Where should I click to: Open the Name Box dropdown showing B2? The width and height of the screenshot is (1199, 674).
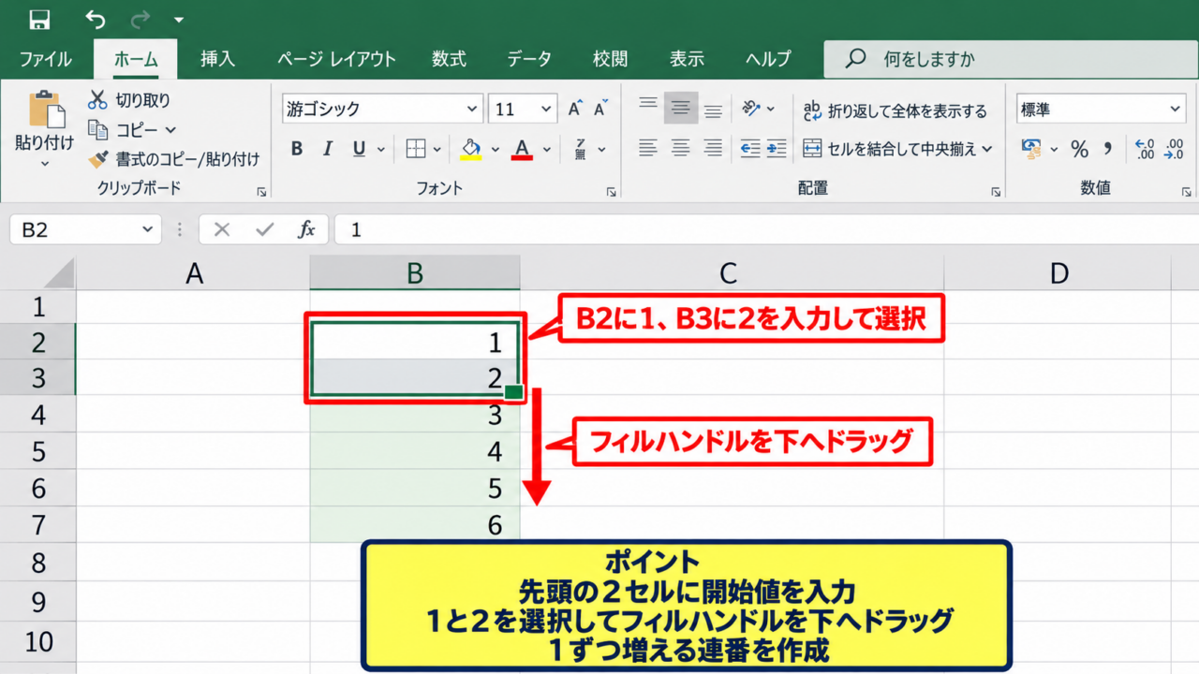146,229
